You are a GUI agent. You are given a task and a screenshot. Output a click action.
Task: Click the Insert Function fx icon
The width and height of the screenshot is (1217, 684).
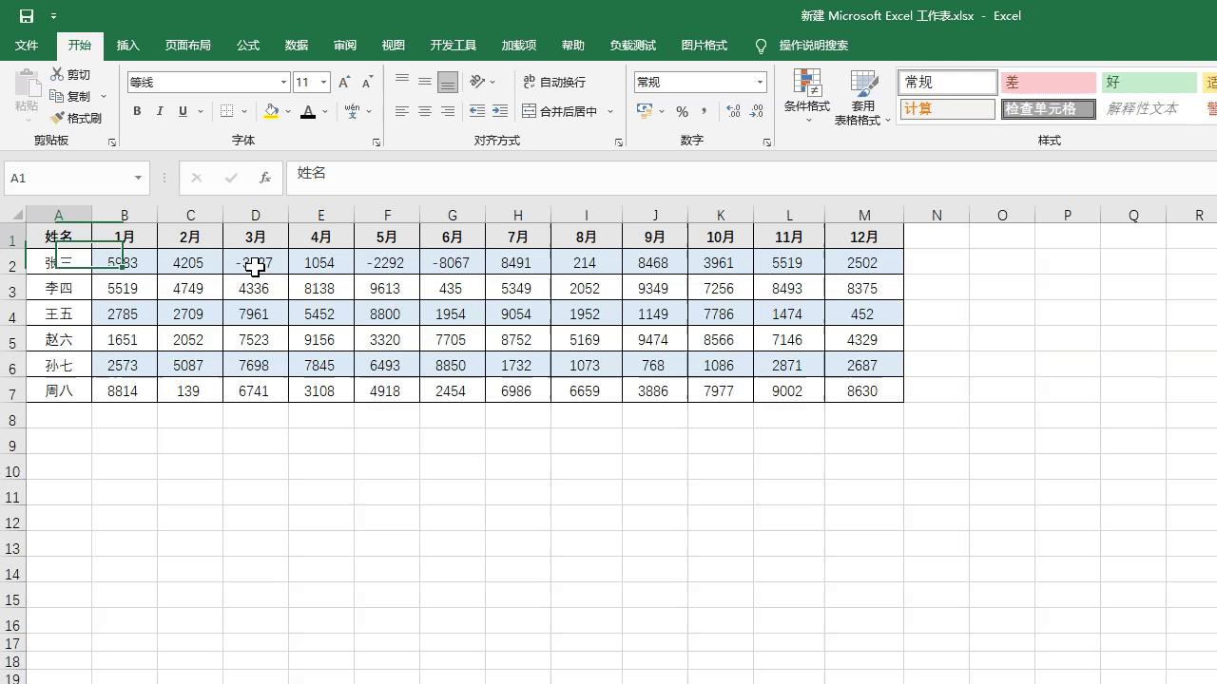click(x=265, y=177)
